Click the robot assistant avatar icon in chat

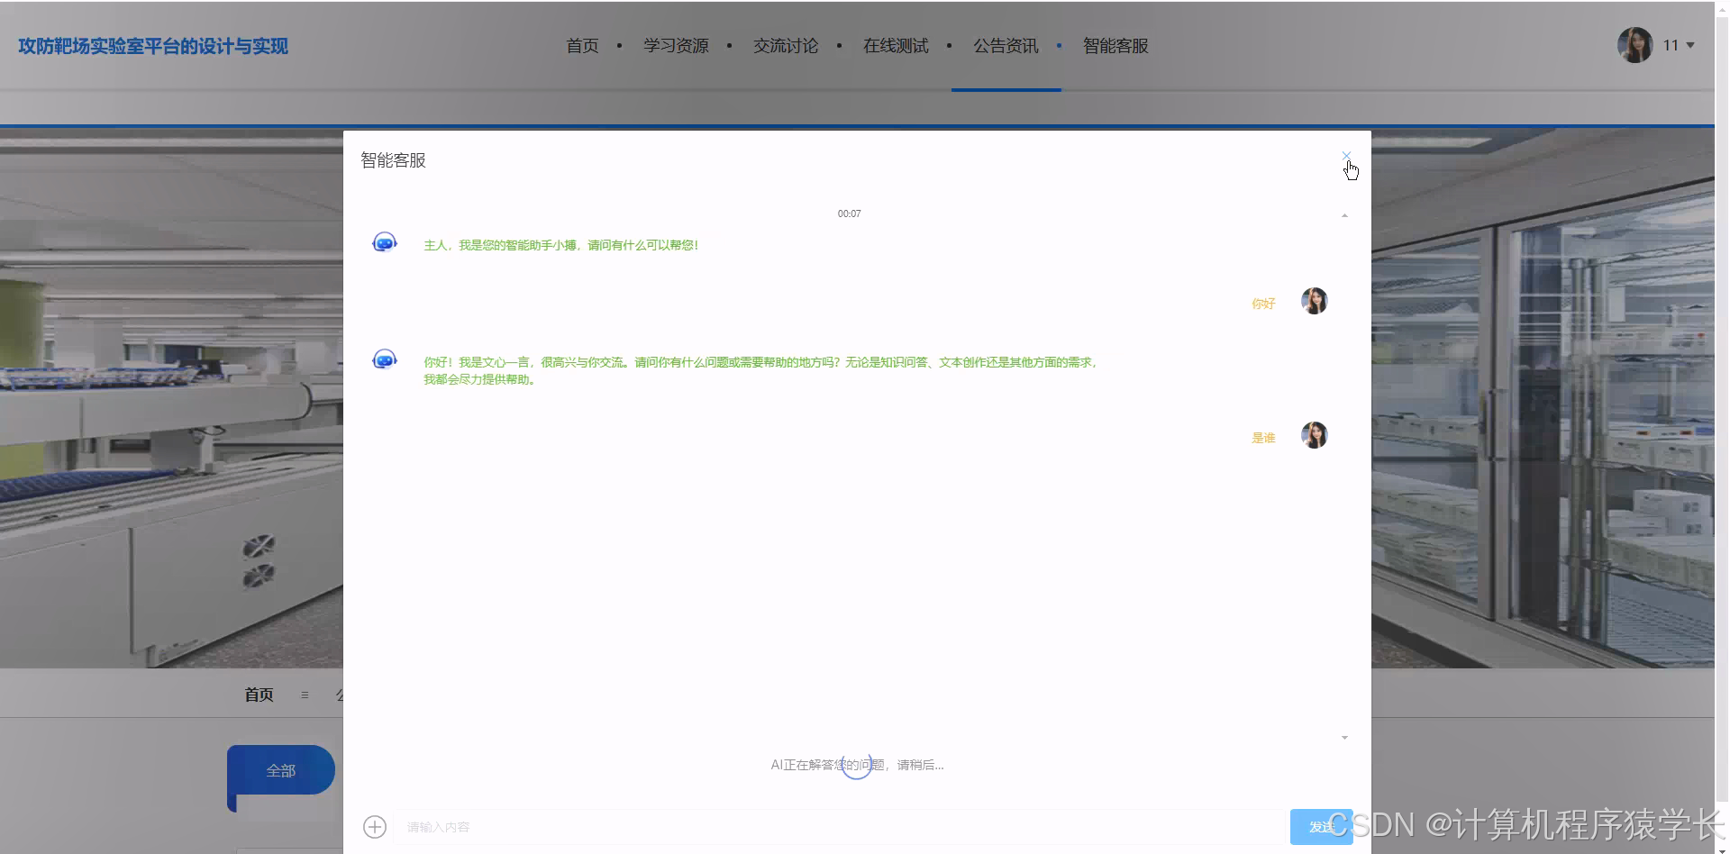pos(384,241)
